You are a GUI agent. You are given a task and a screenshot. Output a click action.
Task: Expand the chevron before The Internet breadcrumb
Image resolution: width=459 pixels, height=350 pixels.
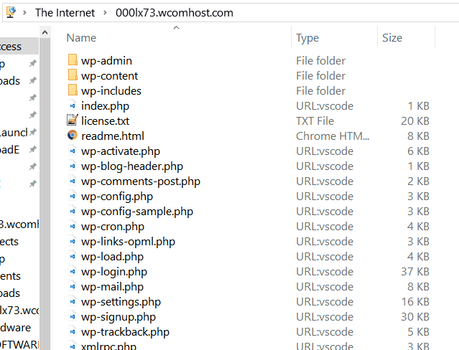(x=25, y=13)
